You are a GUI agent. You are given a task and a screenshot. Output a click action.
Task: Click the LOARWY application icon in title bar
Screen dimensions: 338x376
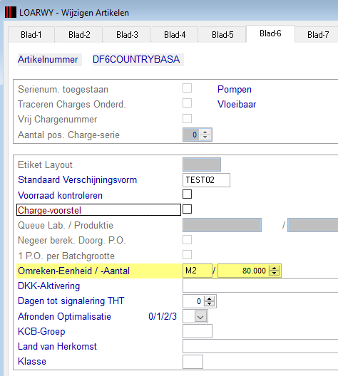pos(11,12)
